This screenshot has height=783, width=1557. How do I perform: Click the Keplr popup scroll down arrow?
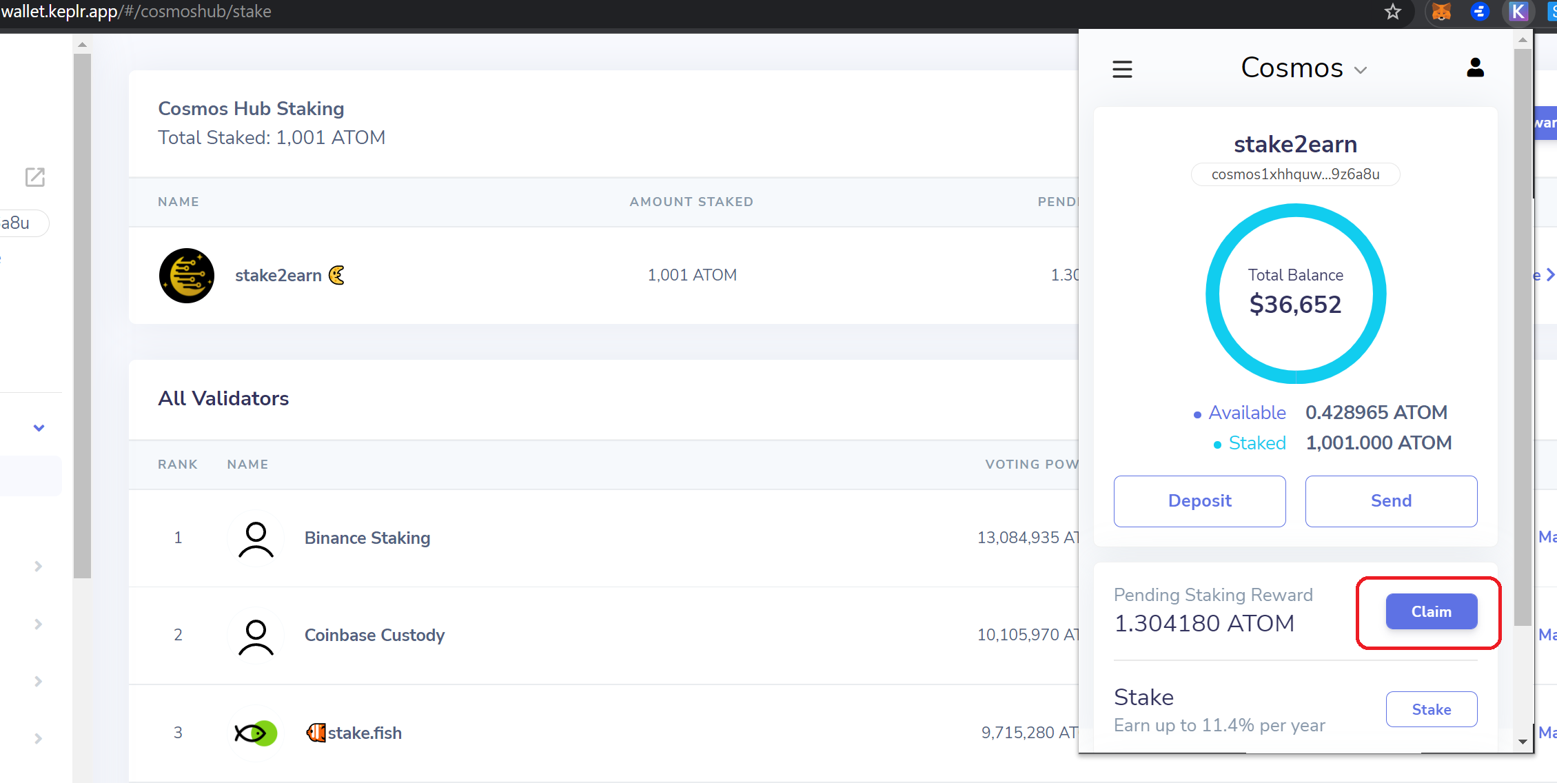(1523, 742)
